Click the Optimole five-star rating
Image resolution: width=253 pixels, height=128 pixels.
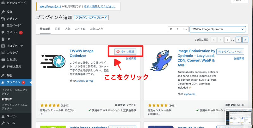pos(158,106)
